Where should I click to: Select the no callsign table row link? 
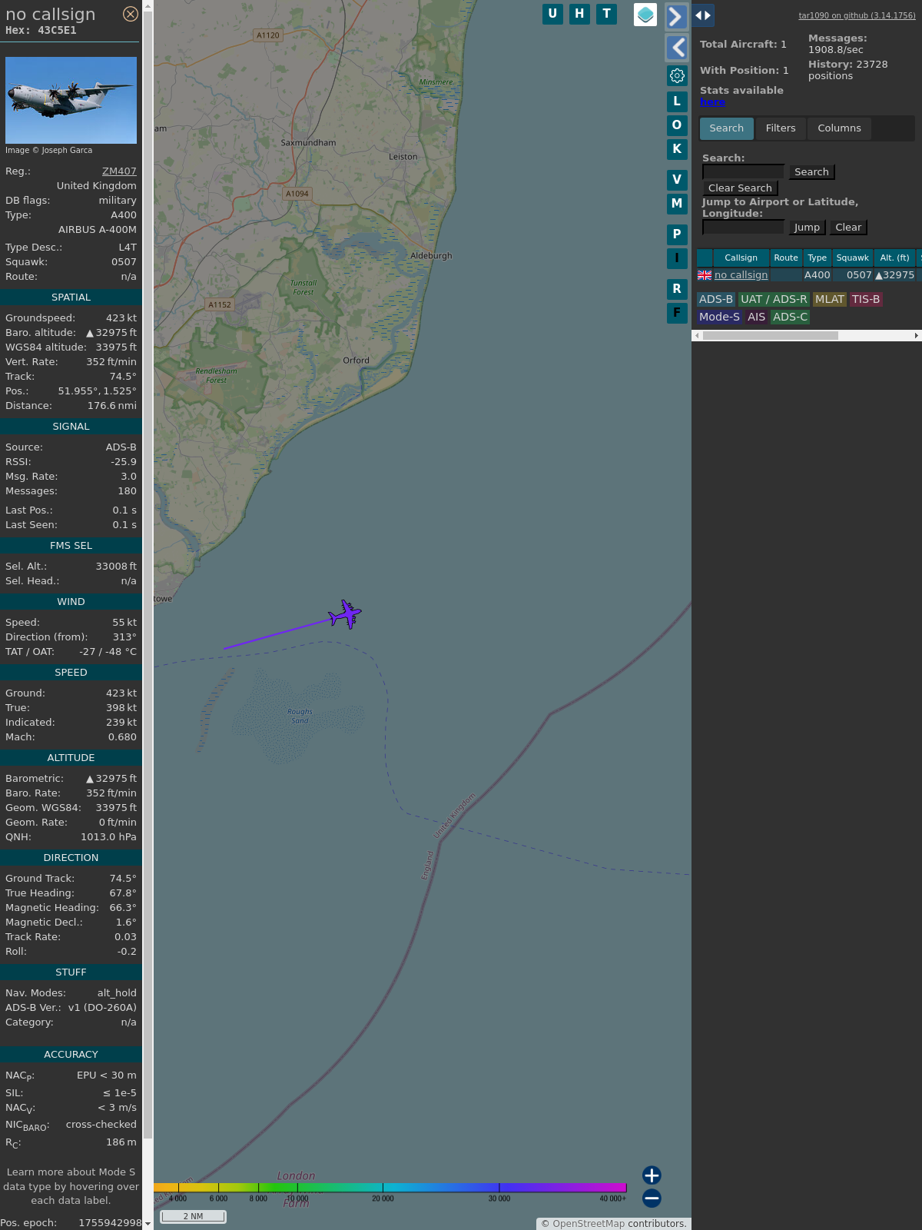pos(741,275)
